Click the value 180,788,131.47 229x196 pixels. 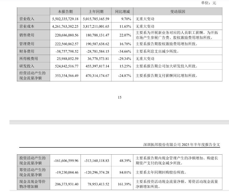[x=97, y=35]
